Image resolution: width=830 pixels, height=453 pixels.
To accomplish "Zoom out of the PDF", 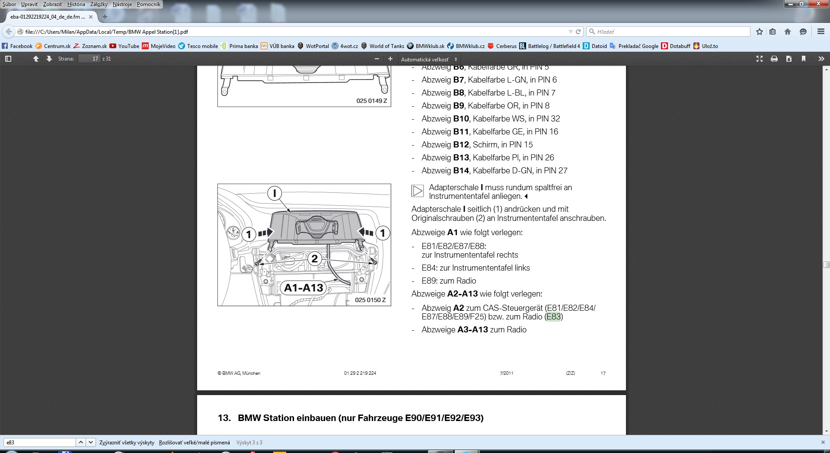I will click(377, 59).
